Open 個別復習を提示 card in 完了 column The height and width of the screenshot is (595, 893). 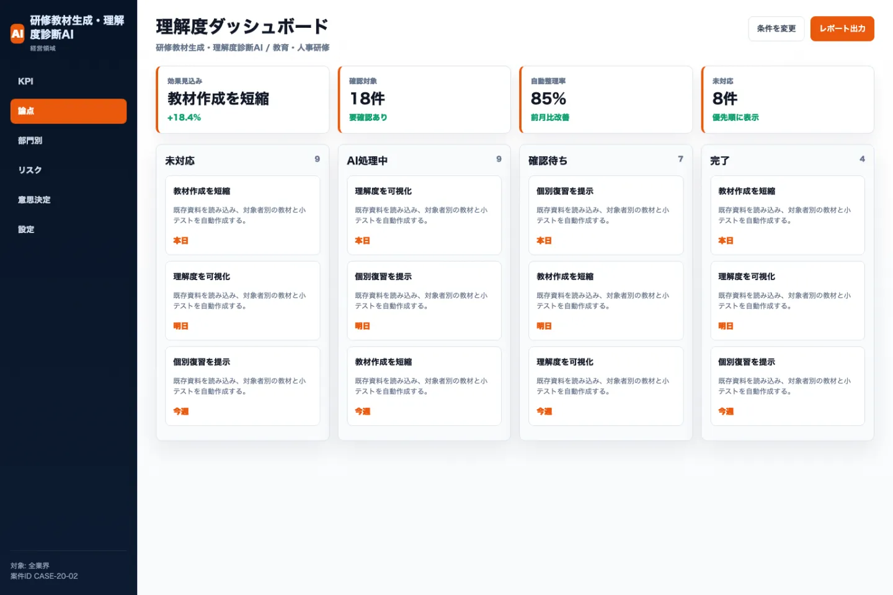(788, 386)
